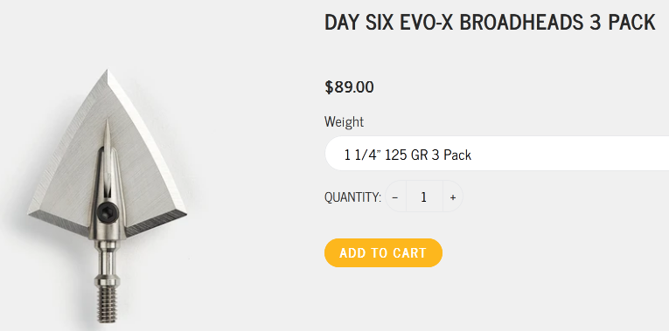Decrease quantity with the minus button
The width and height of the screenshot is (669, 331).
pos(395,197)
